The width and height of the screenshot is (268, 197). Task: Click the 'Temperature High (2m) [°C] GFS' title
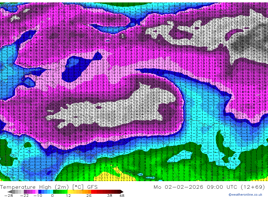(49, 187)
